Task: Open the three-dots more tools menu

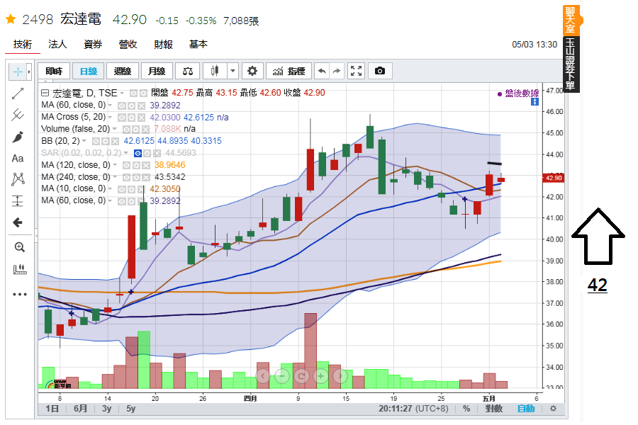Action: [x=20, y=294]
